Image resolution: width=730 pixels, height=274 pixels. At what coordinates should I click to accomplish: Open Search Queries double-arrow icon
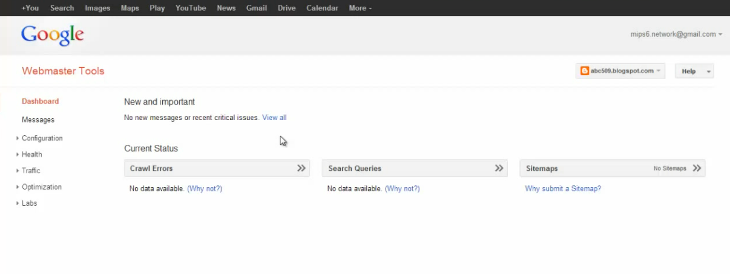click(x=499, y=168)
